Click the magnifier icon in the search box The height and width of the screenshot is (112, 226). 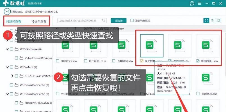click(103, 20)
